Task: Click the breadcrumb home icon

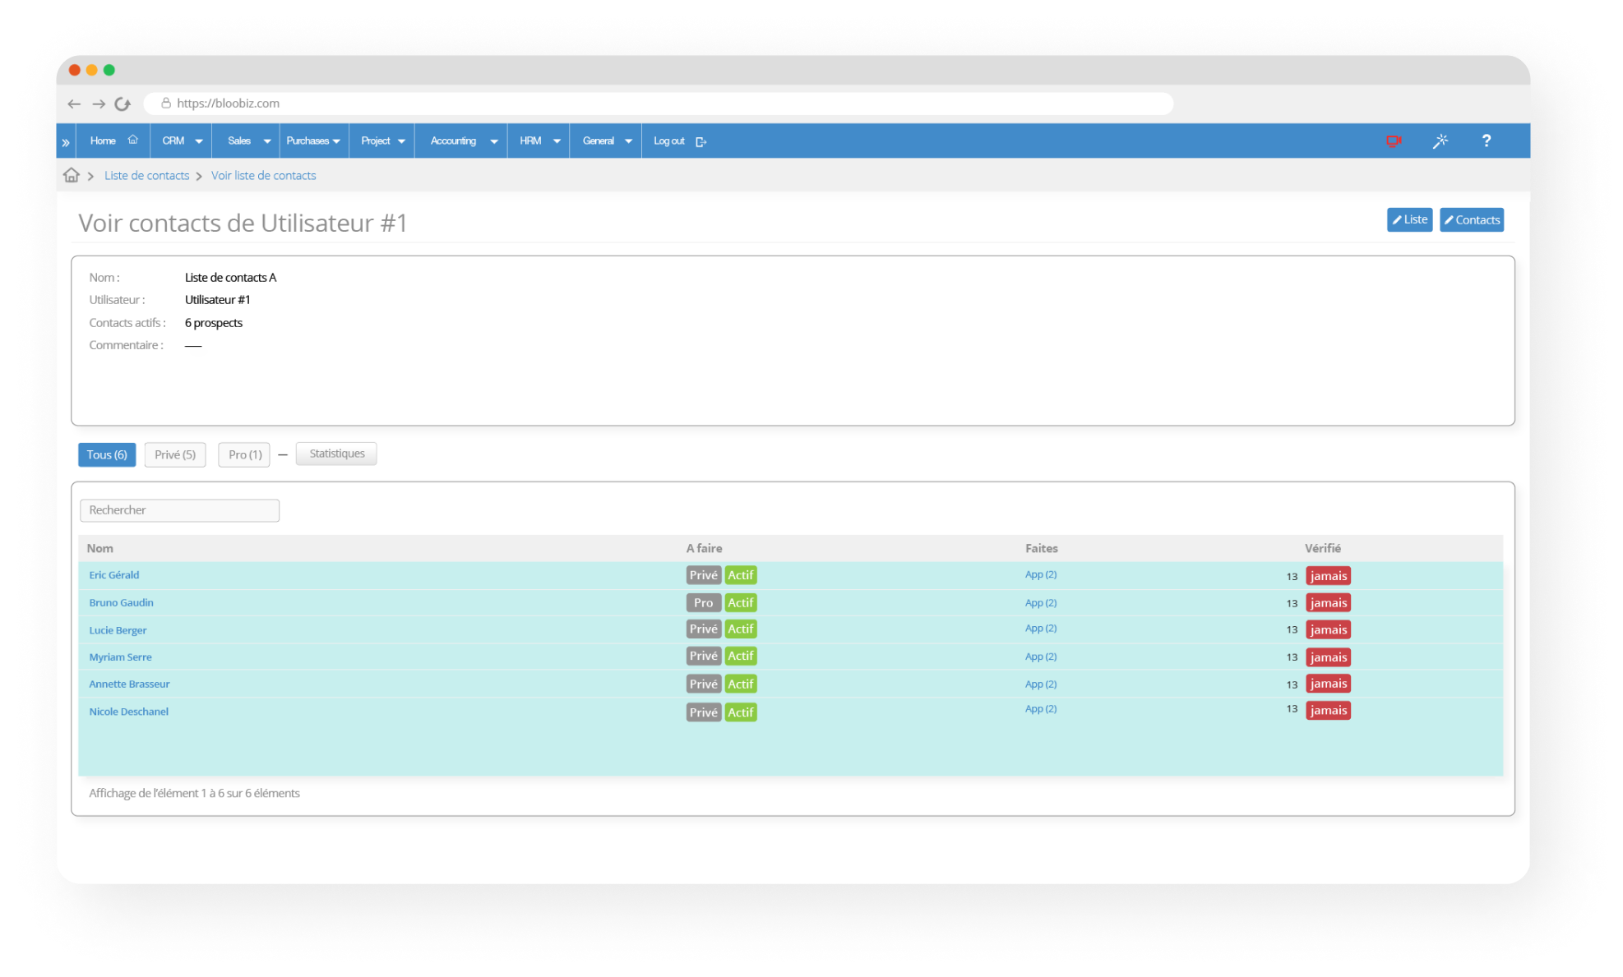Action: (72, 175)
